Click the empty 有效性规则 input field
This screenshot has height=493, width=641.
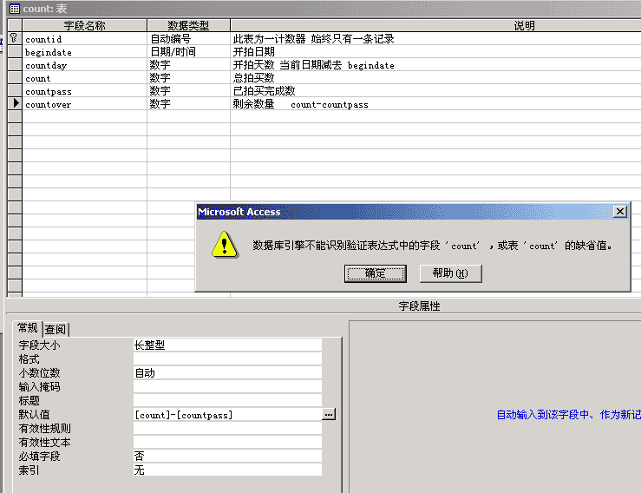[x=227, y=429]
